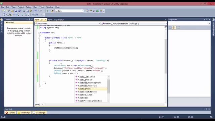This screenshot has width=215, height=121.
Task: Click the Ln 27 status bar entry
Action: (x=161, y=117)
